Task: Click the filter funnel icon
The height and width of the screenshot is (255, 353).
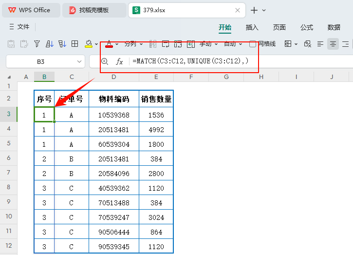Action: (x=37, y=44)
